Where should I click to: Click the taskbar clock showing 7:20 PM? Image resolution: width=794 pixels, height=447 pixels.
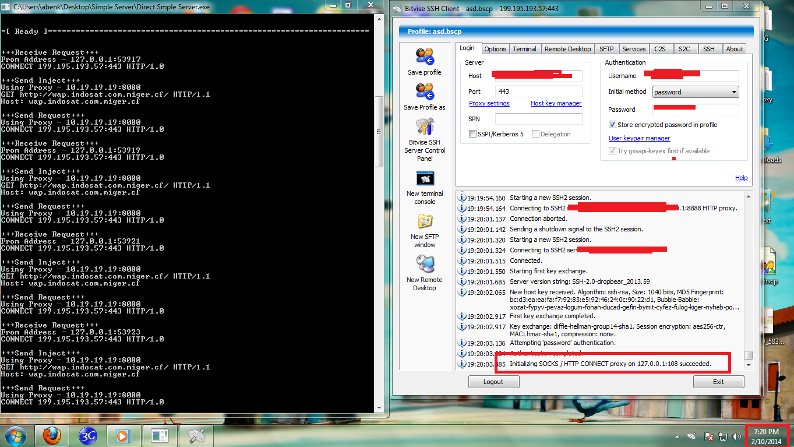(x=766, y=436)
